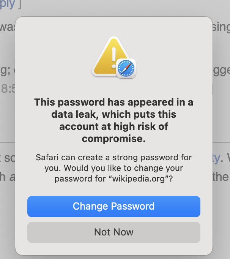The height and width of the screenshot is (259, 230).
Task: Click the bold data leak warning heading
Action: 114,120
